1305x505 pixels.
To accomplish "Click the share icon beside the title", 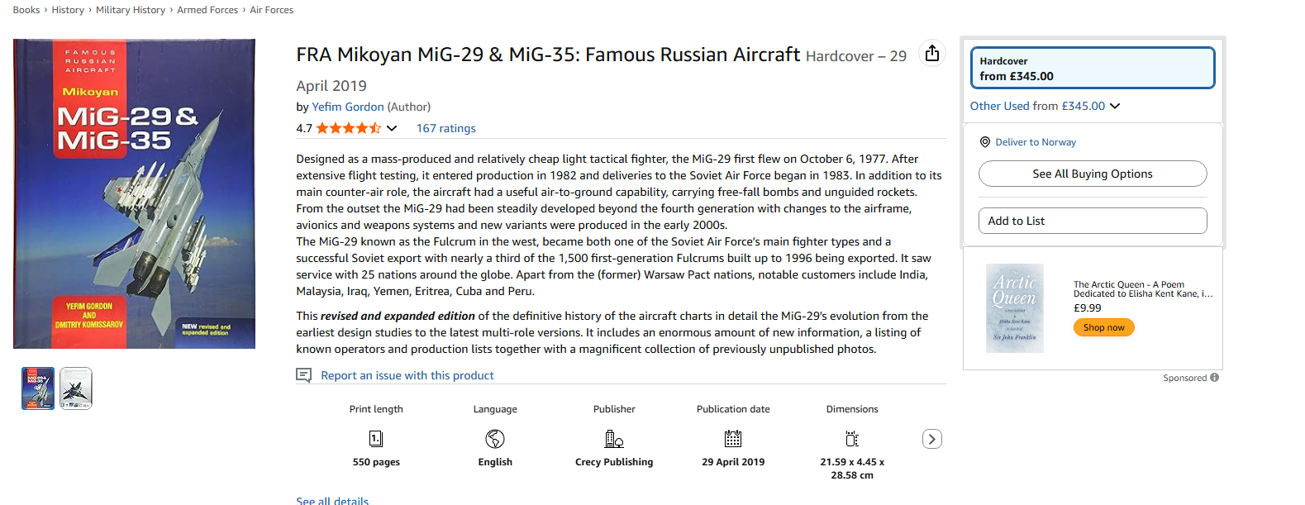I will [932, 53].
